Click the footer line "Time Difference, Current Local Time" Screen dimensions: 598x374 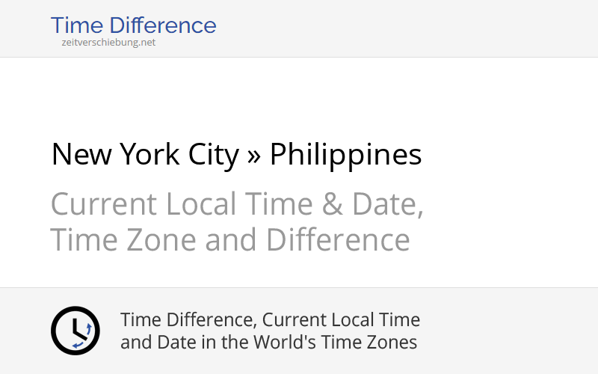(270, 320)
